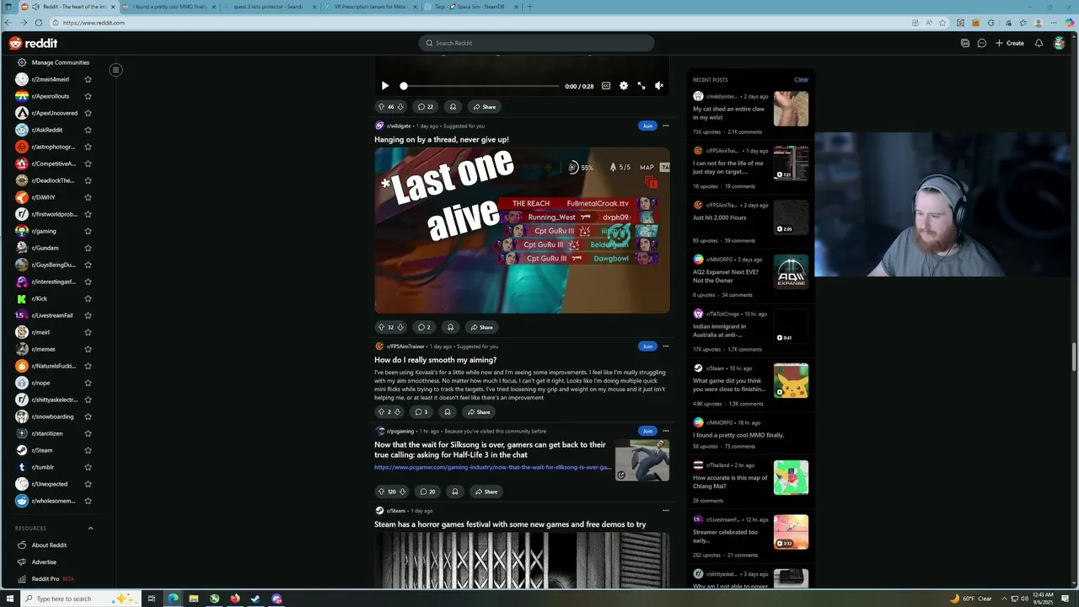Open the r/FPSAimTrainer post options menu
This screenshot has height=607, width=1079.
click(x=666, y=346)
